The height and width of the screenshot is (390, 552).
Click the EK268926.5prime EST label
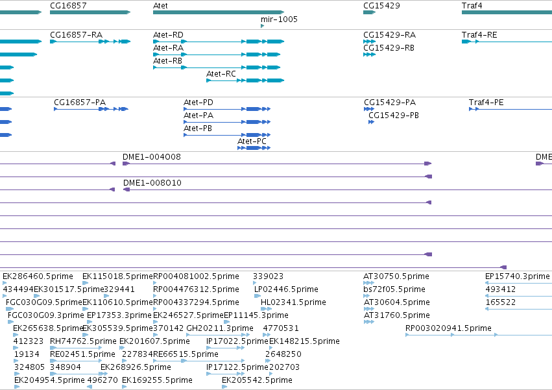(x=136, y=367)
